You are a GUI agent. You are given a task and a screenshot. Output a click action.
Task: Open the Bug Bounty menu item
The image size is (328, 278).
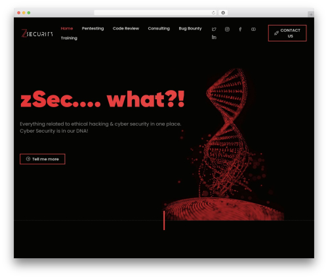pyautogui.click(x=190, y=28)
